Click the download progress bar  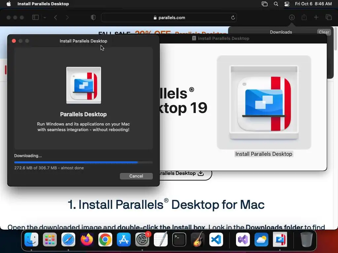[84, 162]
